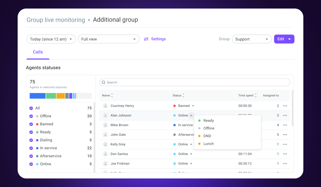Uncheck the Online status checkbox
Viewport: 321px width, 187px height.
coord(31,164)
